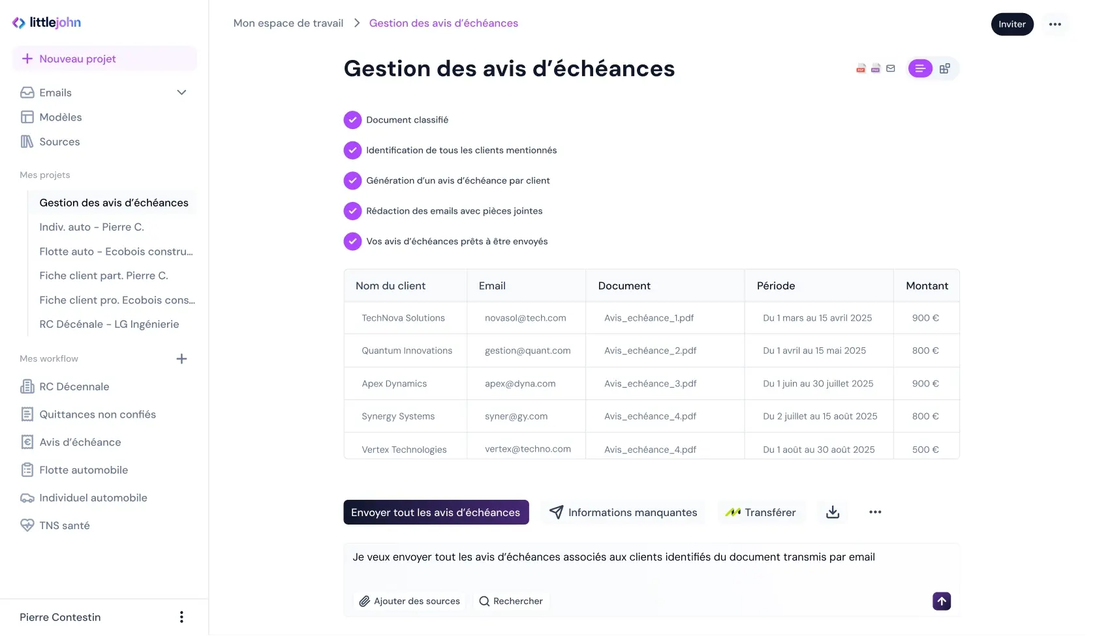The height and width of the screenshot is (636, 1095).
Task: Open the Gestion des avis d'échéances project
Action: 114,203
